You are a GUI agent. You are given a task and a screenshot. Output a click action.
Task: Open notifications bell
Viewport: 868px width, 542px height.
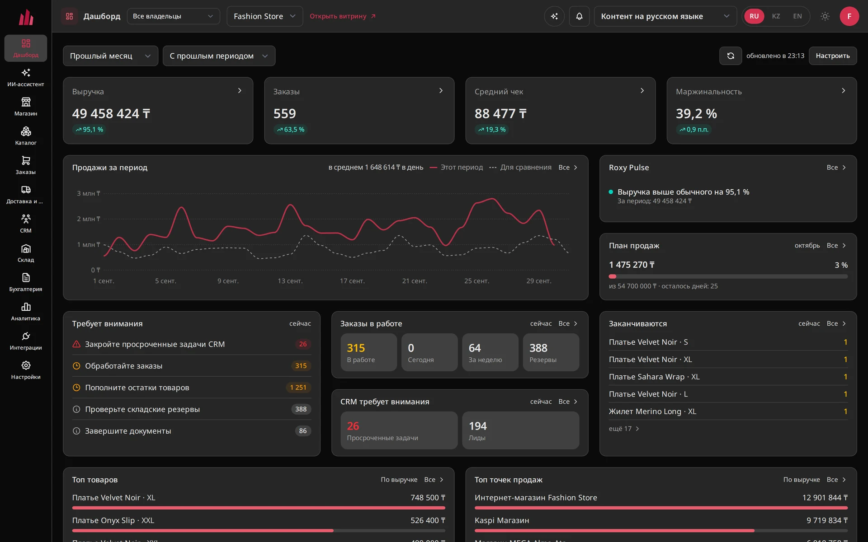[579, 16]
